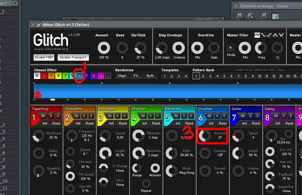Select the empty dark chosen effect swatch
The image size is (302, 195).
coord(108,76)
